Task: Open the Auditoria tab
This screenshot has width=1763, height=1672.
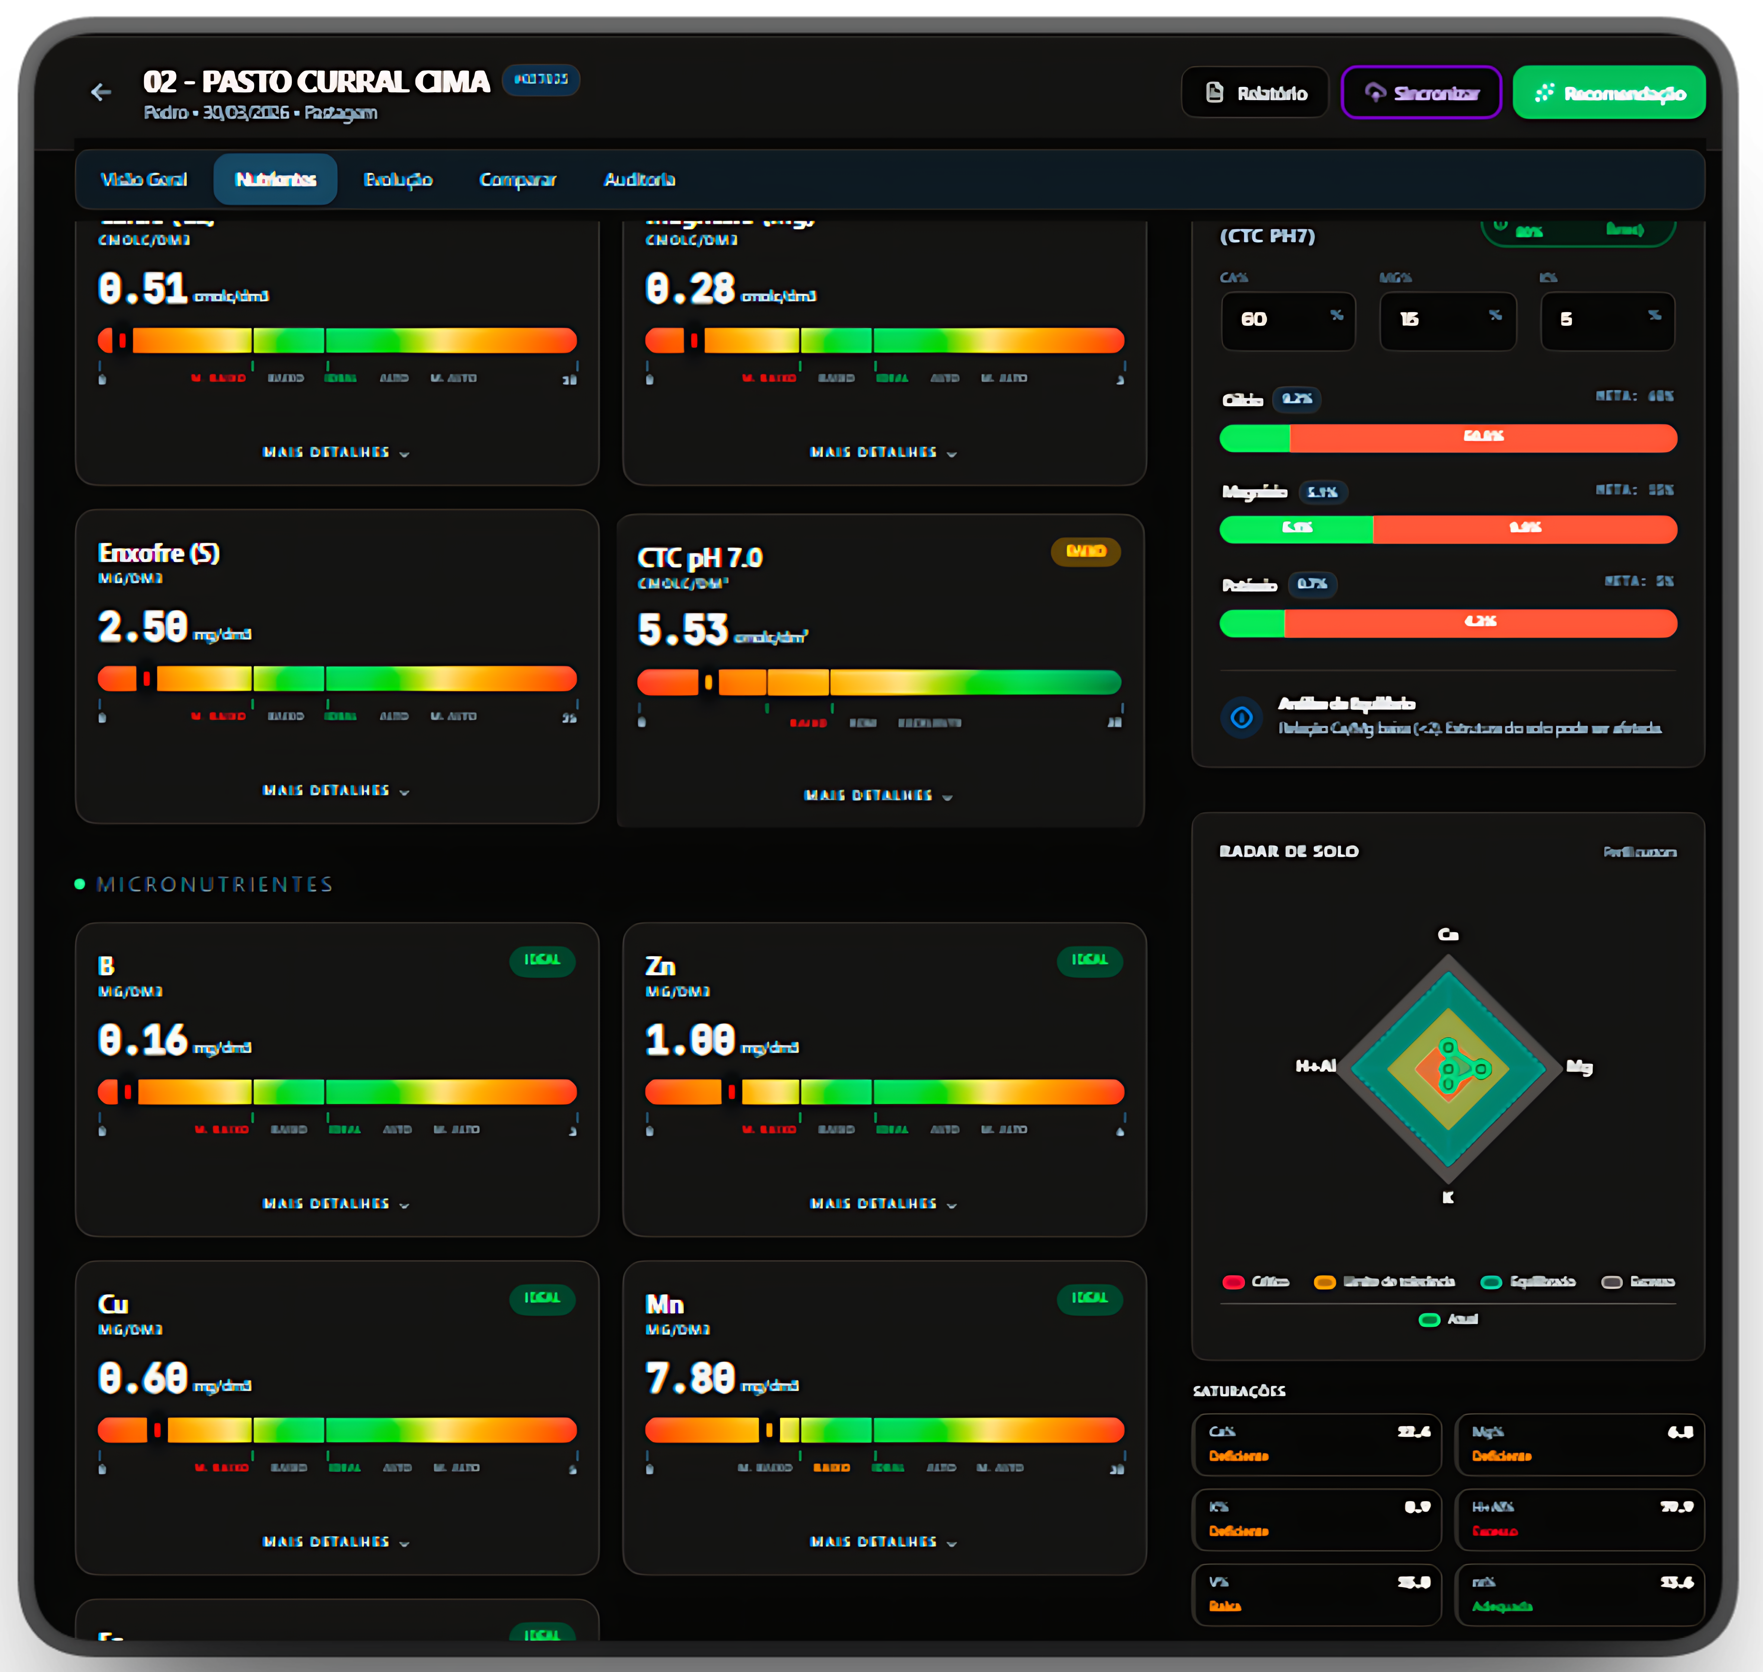Action: [x=639, y=180]
